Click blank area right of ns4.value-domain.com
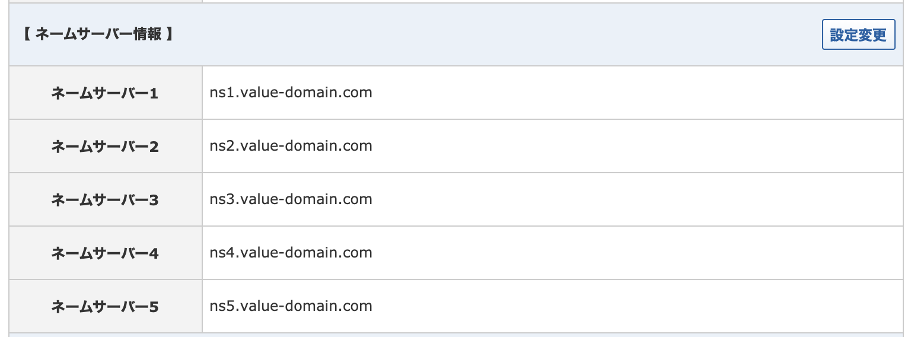Viewport: 911px width, 337px height. pyautogui.click(x=593, y=253)
